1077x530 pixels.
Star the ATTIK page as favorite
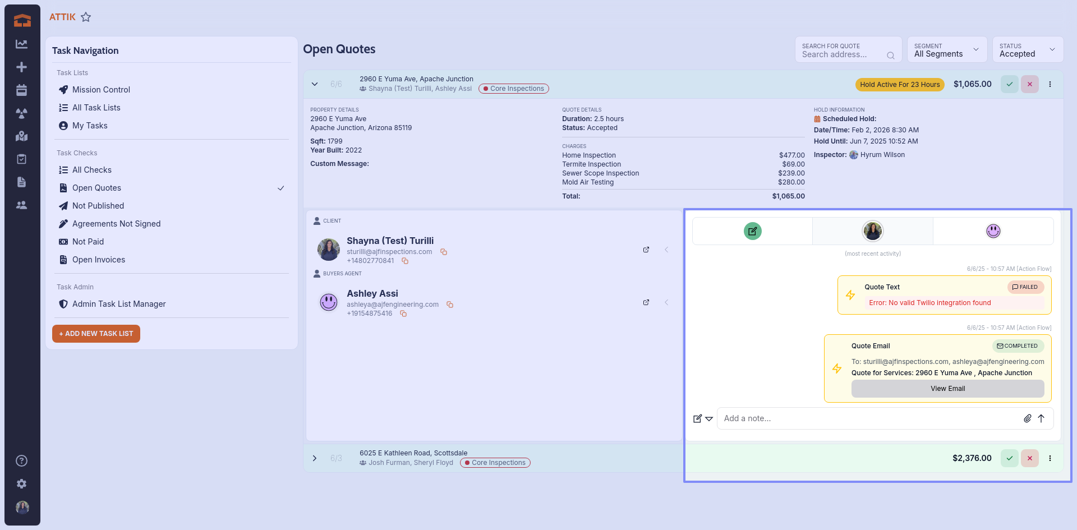pyautogui.click(x=86, y=17)
